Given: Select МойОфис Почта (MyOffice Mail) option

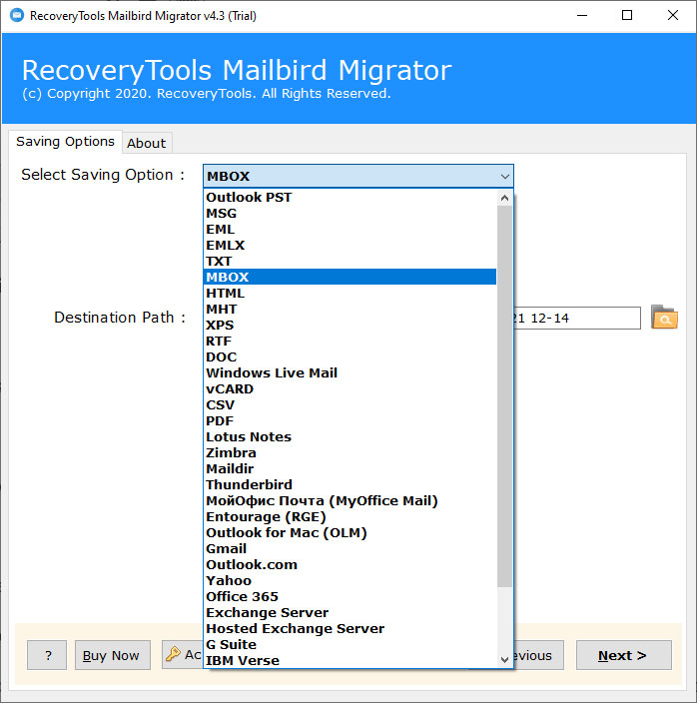Looking at the screenshot, I should [349, 501].
